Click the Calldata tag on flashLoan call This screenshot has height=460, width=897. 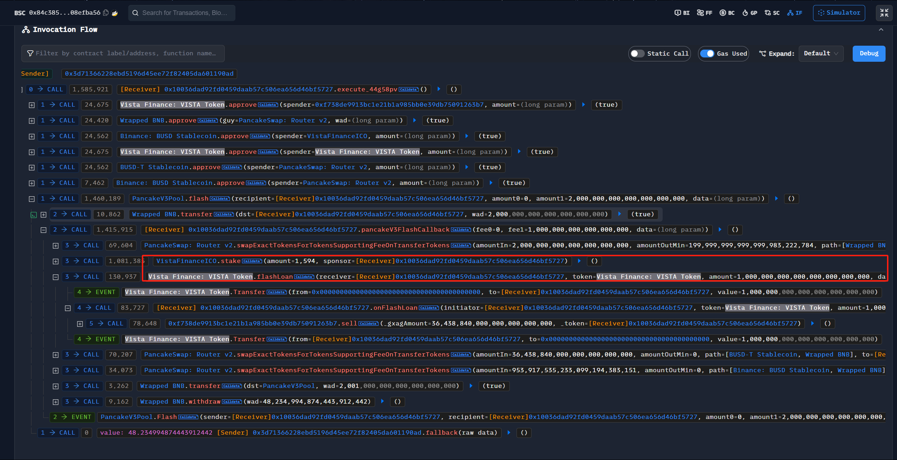click(304, 277)
